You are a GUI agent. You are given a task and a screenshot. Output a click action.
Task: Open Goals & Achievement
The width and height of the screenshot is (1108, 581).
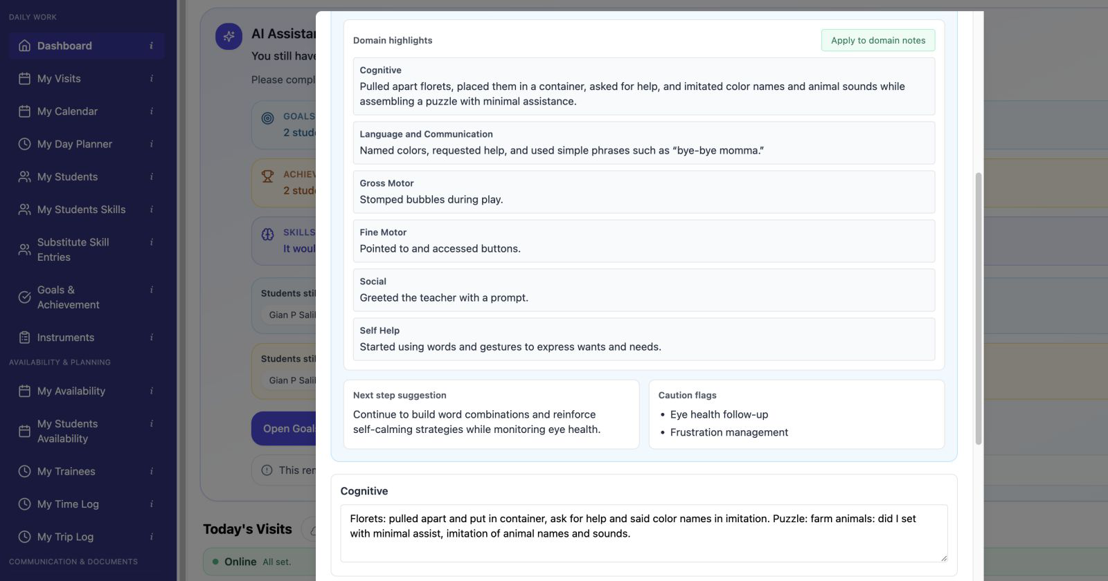(x=69, y=297)
